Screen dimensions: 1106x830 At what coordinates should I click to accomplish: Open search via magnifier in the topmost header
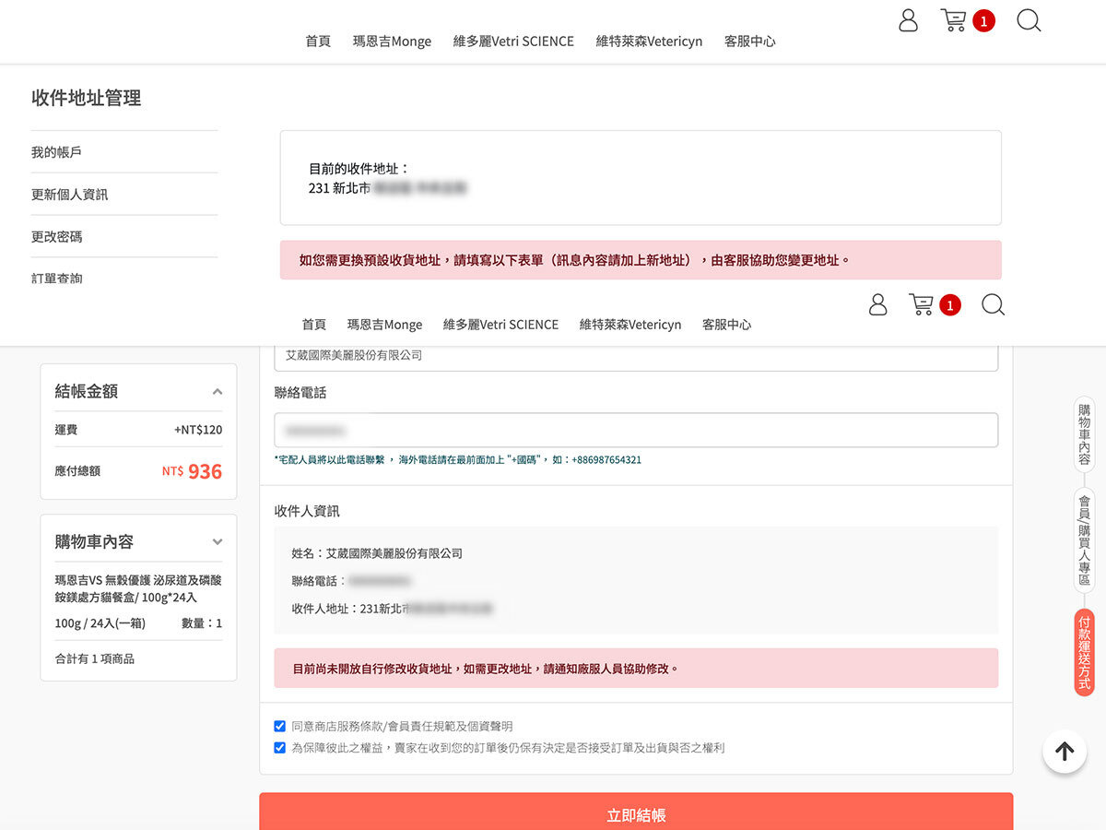(x=1029, y=20)
